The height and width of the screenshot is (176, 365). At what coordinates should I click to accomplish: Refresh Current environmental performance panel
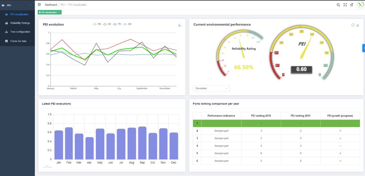click(353, 25)
